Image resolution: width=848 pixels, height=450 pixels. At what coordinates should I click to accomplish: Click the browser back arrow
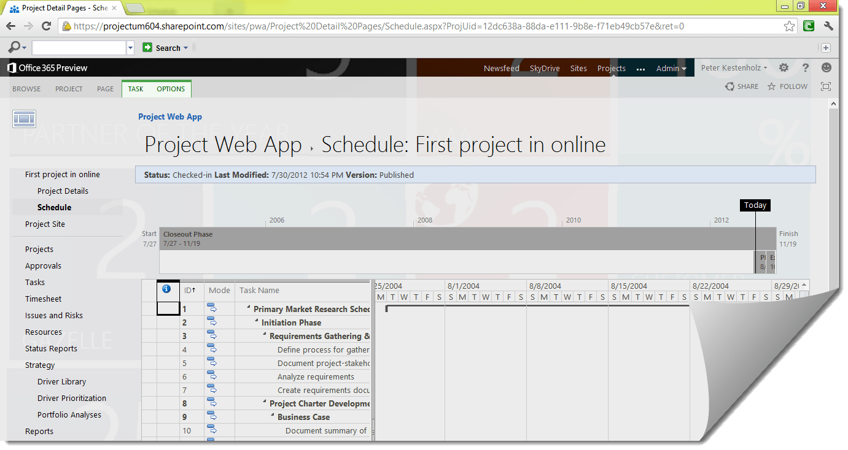11,26
